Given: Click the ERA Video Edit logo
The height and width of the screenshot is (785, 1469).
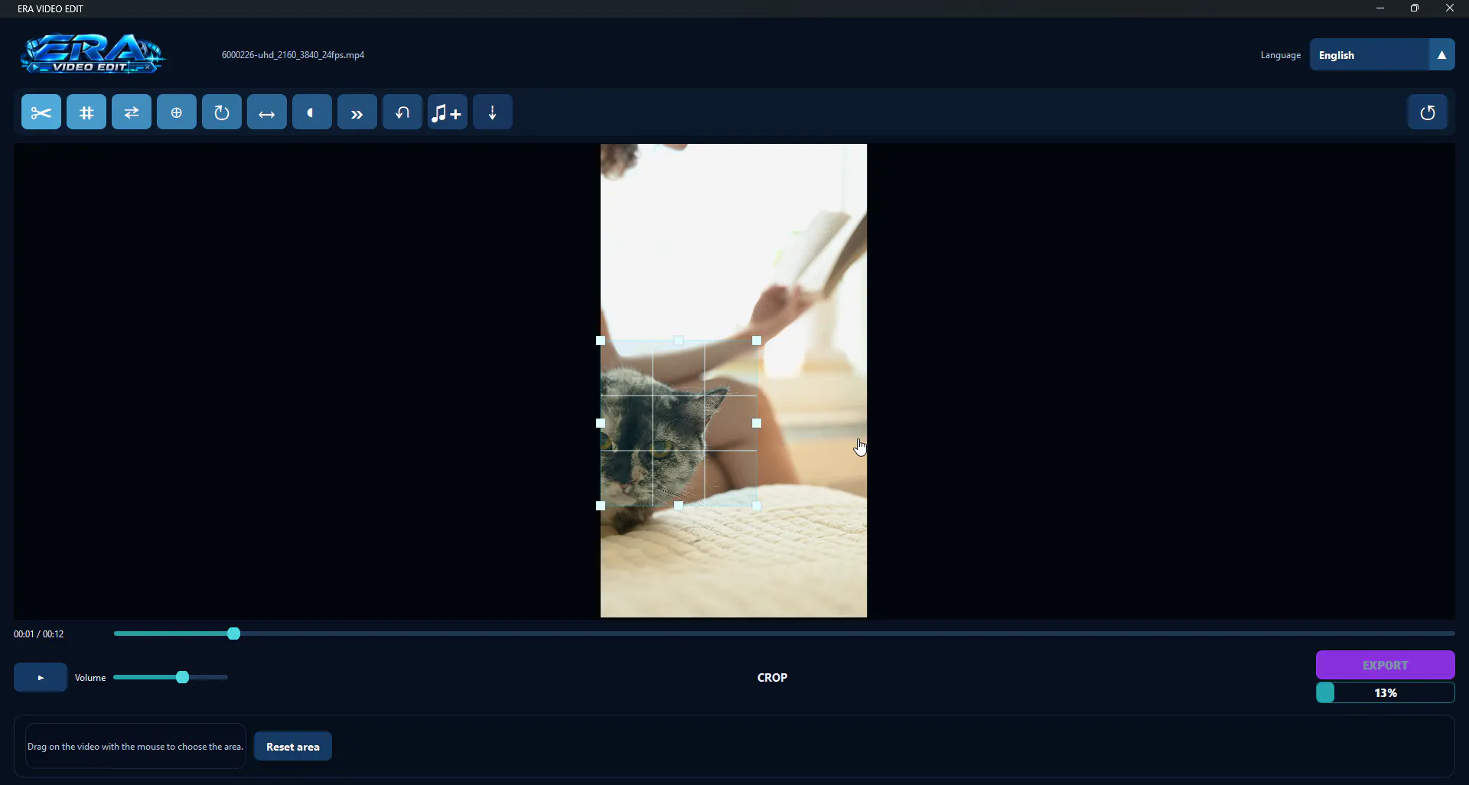Looking at the screenshot, I should click(93, 54).
